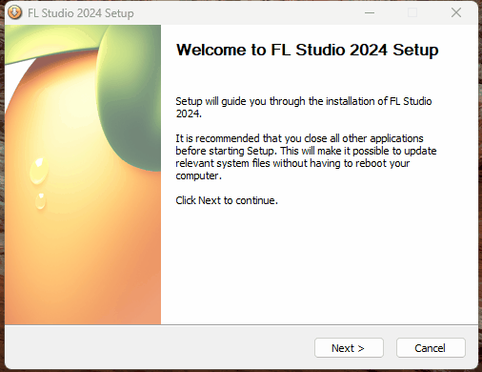Click the "FL Studio 2024 Setup" title bar text
This screenshot has width=482, height=372.
click(x=81, y=13)
